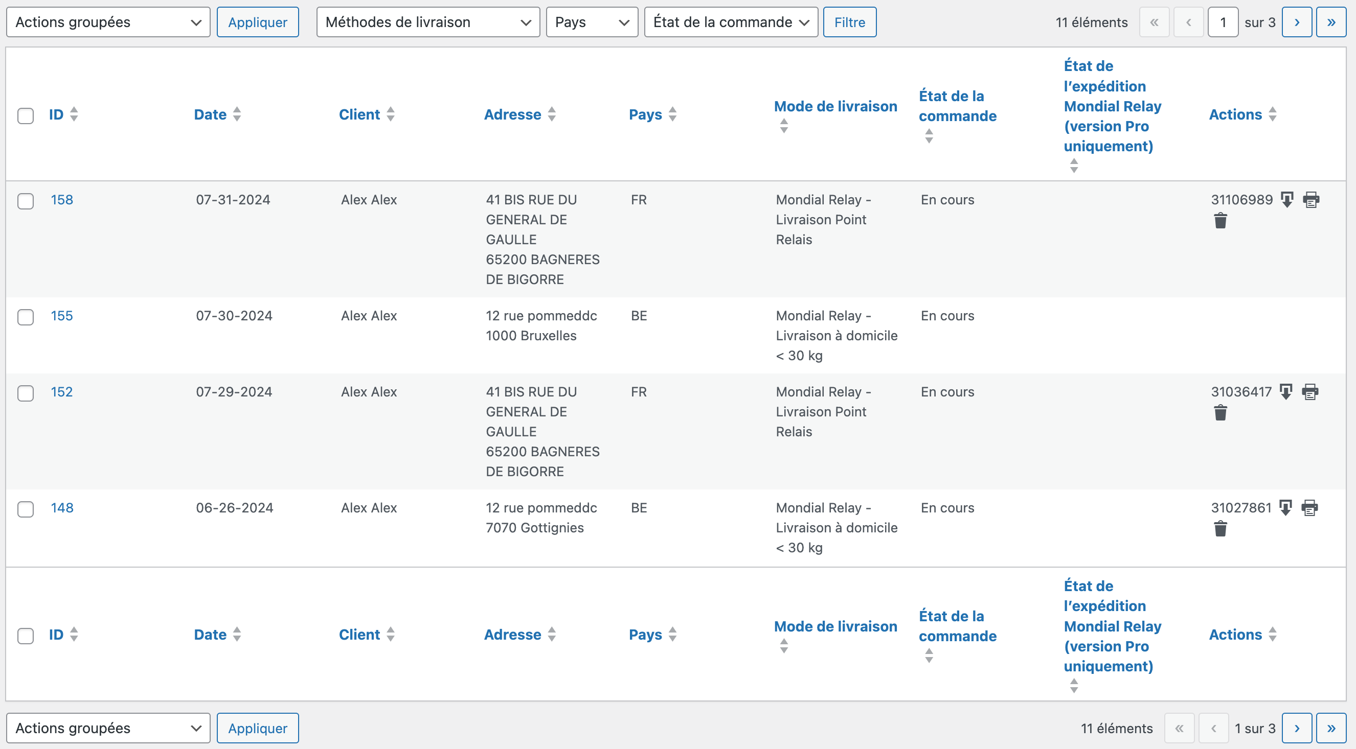Open the Pays filter dropdown
The height and width of the screenshot is (749, 1356).
(591, 22)
